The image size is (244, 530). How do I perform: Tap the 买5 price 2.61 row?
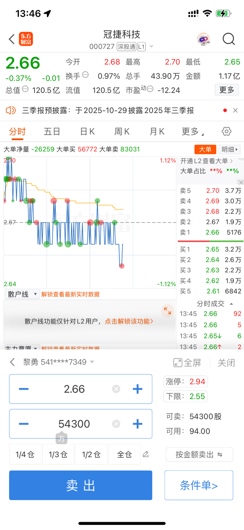(x=210, y=291)
